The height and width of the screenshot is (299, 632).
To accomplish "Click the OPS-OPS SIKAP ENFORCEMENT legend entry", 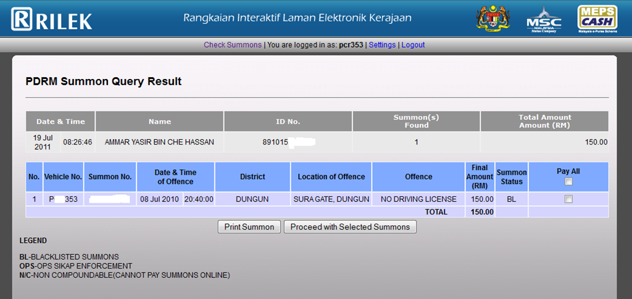I will point(76,266).
